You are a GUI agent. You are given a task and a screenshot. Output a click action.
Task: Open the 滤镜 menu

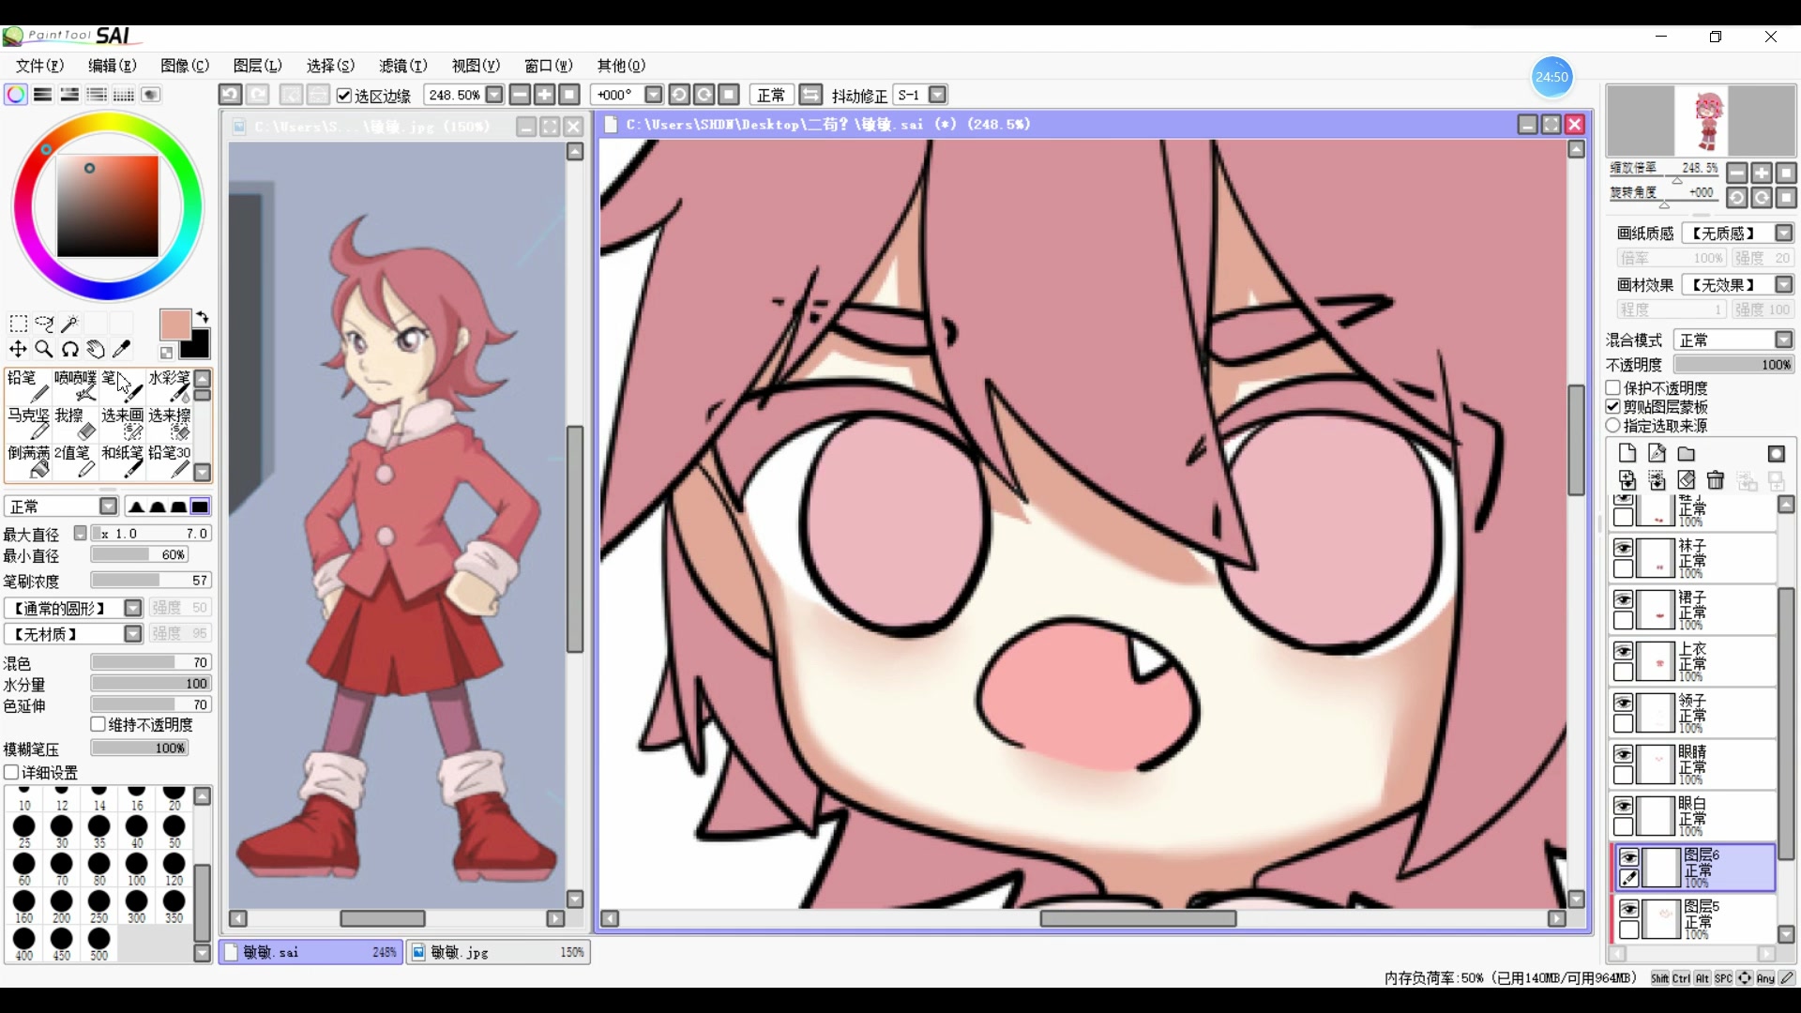pyautogui.click(x=402, y=66)
